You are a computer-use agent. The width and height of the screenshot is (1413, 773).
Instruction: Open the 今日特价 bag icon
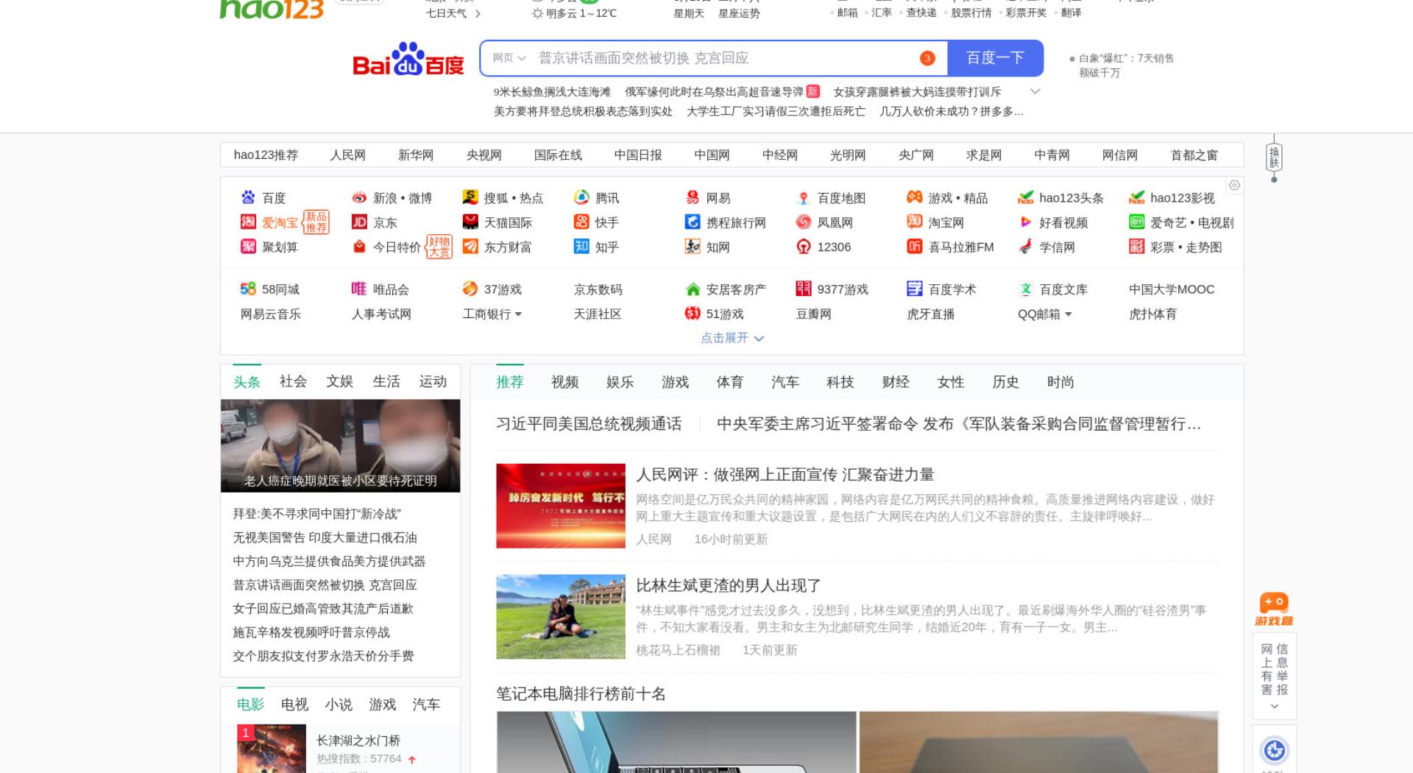[359, 247]
